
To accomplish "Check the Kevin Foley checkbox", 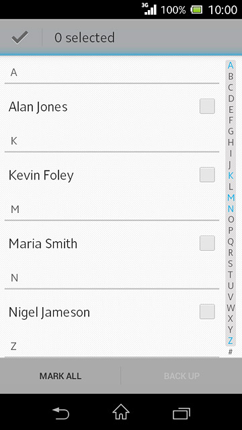I will point(207,175).
